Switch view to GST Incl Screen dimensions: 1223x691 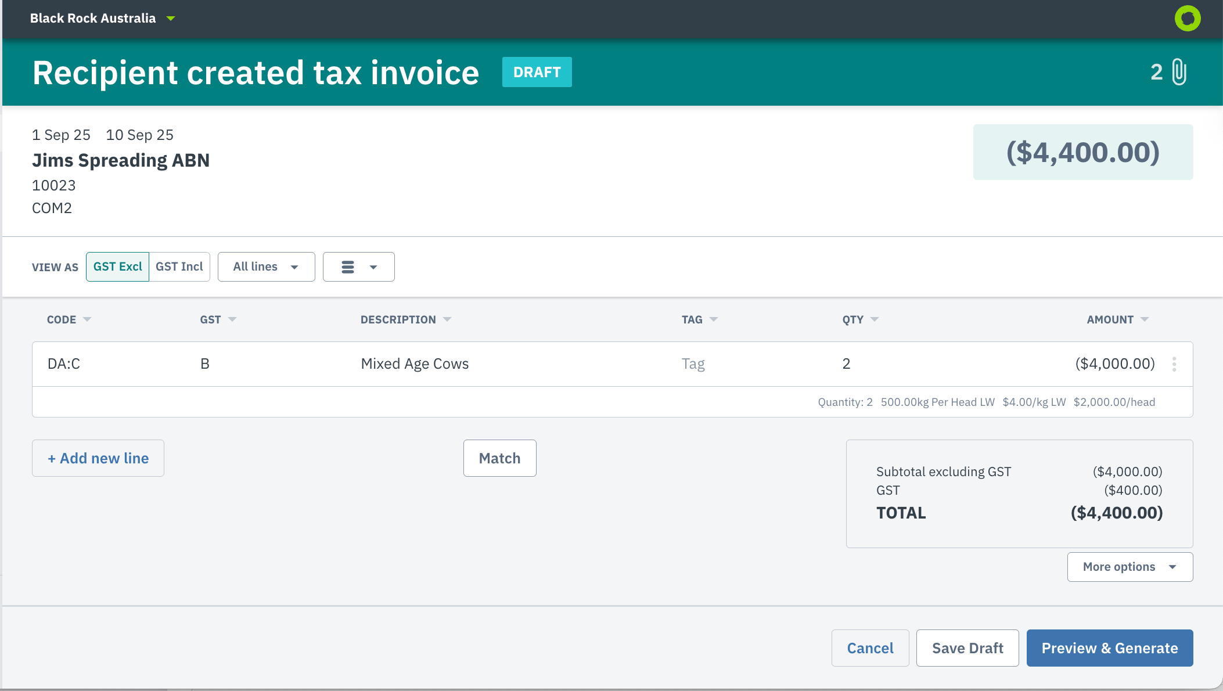tap(179, 267)
